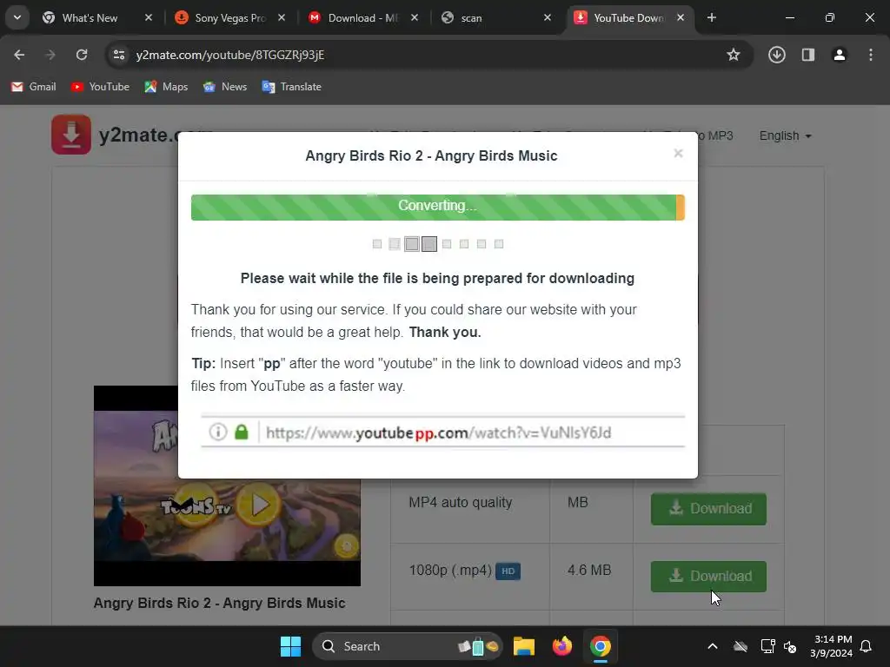Close the Converting dialog with X

678,153
